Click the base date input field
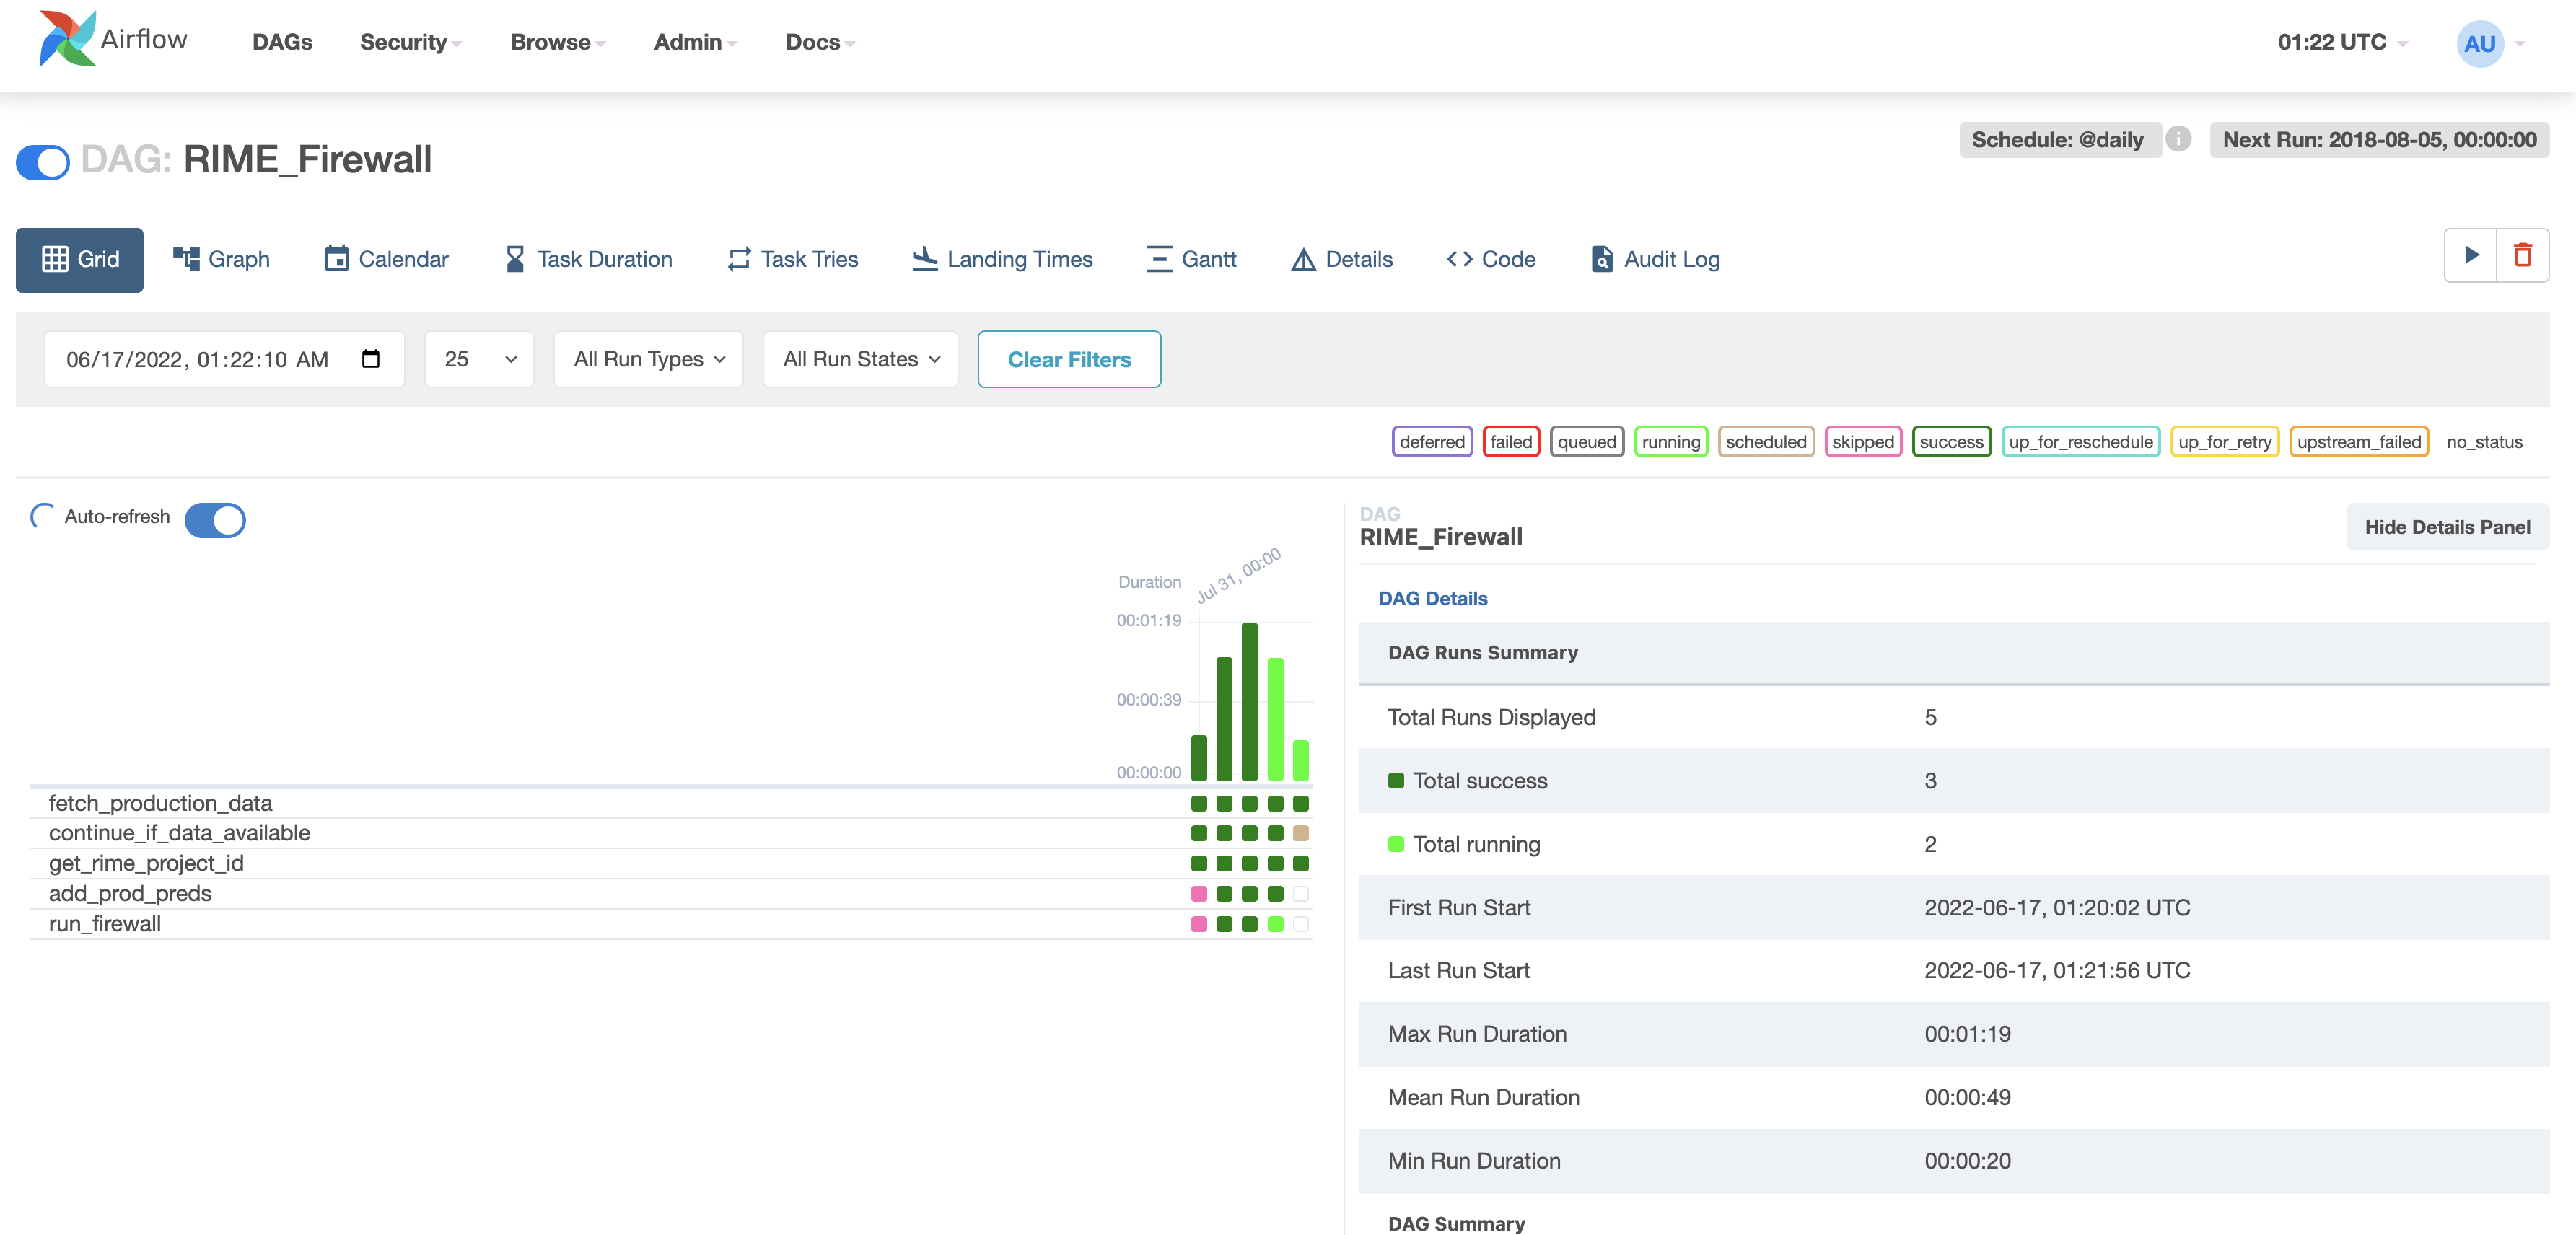Viewport: 2576px width, 1235px height. (x=224, y=359)
